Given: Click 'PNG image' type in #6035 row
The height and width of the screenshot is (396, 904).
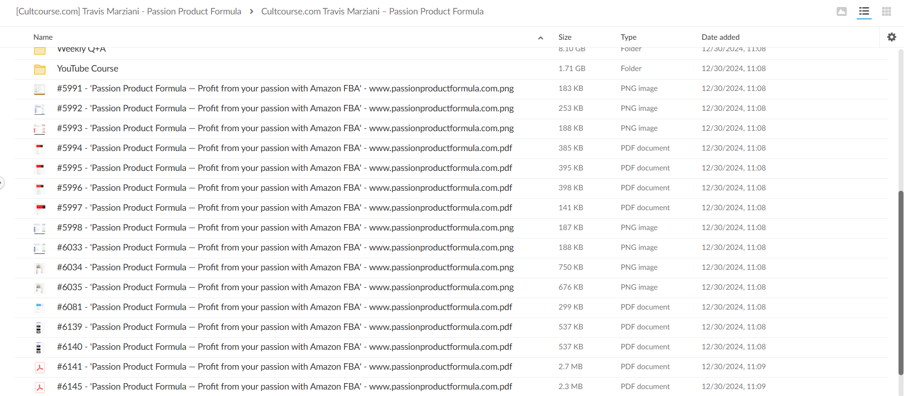Looking at the screenshot, I should pyautogui.click(x=639, y=287).
